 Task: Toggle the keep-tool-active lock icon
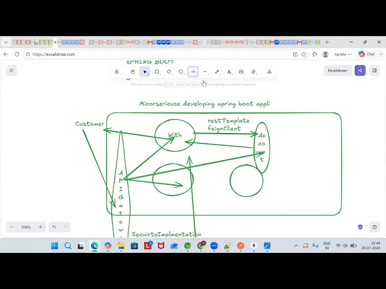click(117, 72)
